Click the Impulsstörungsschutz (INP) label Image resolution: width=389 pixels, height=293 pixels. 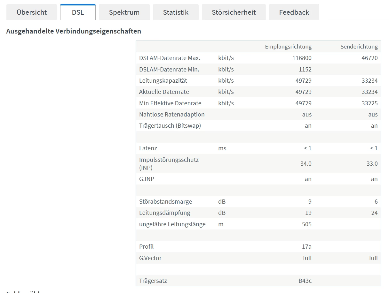[x=169, y=163]
